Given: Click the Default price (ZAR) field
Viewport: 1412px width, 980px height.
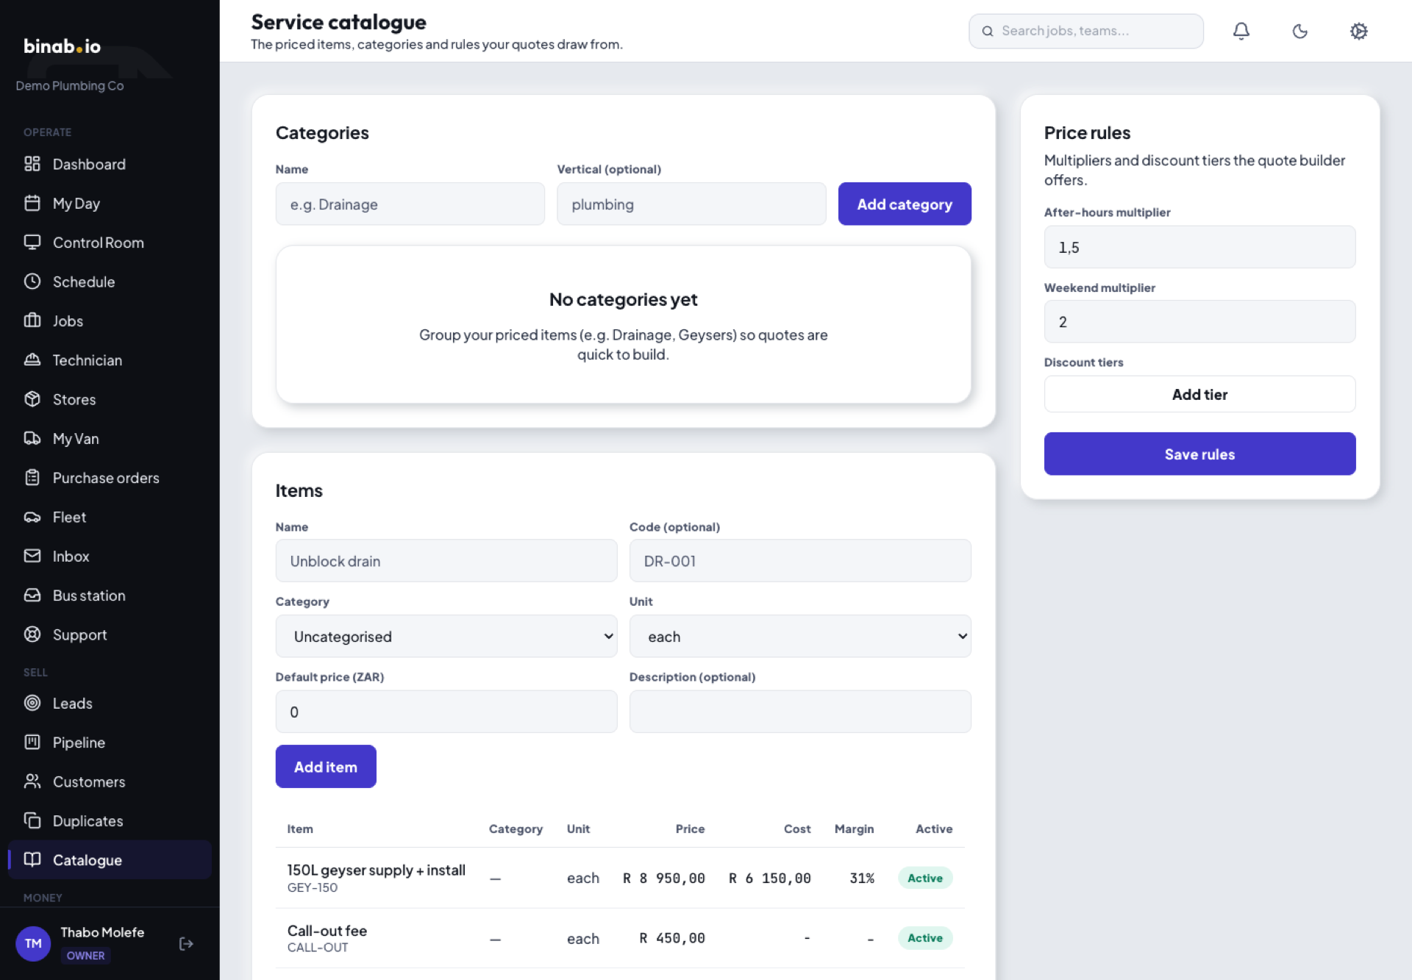Looking at the screenshot, I should coord(446,711).
